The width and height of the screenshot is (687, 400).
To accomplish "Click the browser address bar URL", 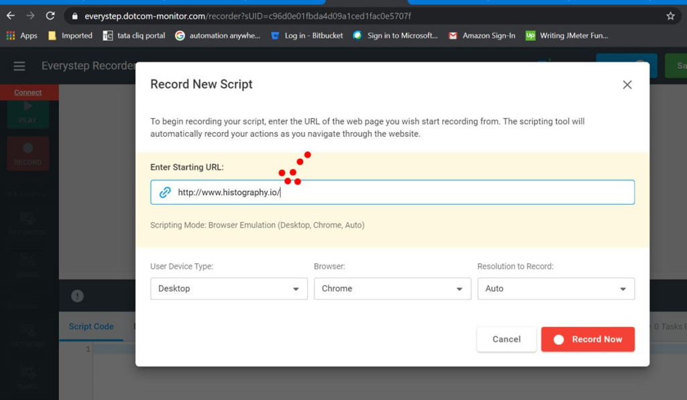I will pos(248,15).
